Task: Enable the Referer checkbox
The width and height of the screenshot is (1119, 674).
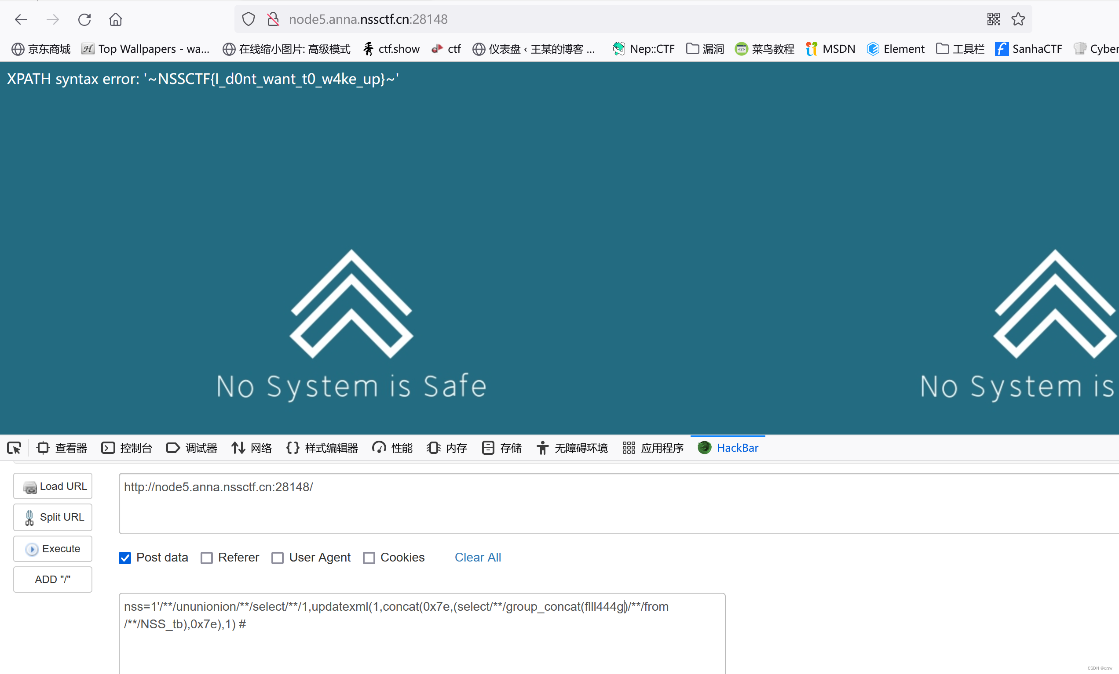Action: tap(207, 558)
